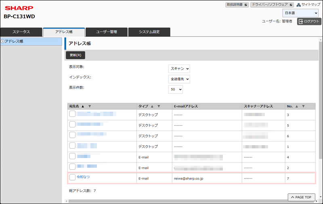Sort 宛先名 column ascending with up arrow
Image resolution: width=323 pixels, height=204 pixels.
click(83, 106)
